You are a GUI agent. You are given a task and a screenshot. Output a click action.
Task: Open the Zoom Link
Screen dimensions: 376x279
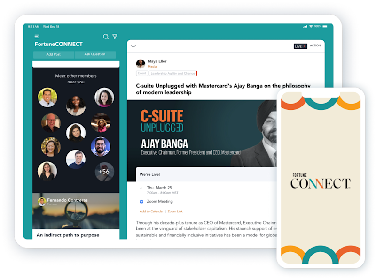175,211
